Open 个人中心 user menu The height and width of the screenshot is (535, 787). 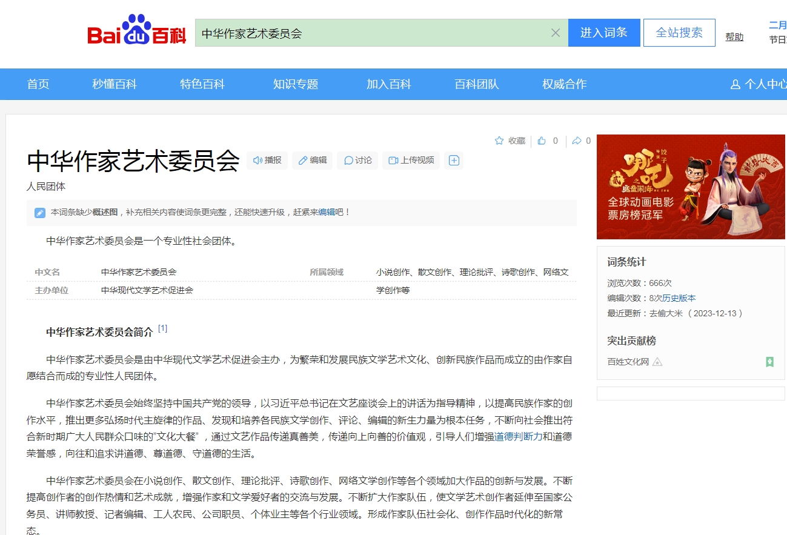[759, 84]
